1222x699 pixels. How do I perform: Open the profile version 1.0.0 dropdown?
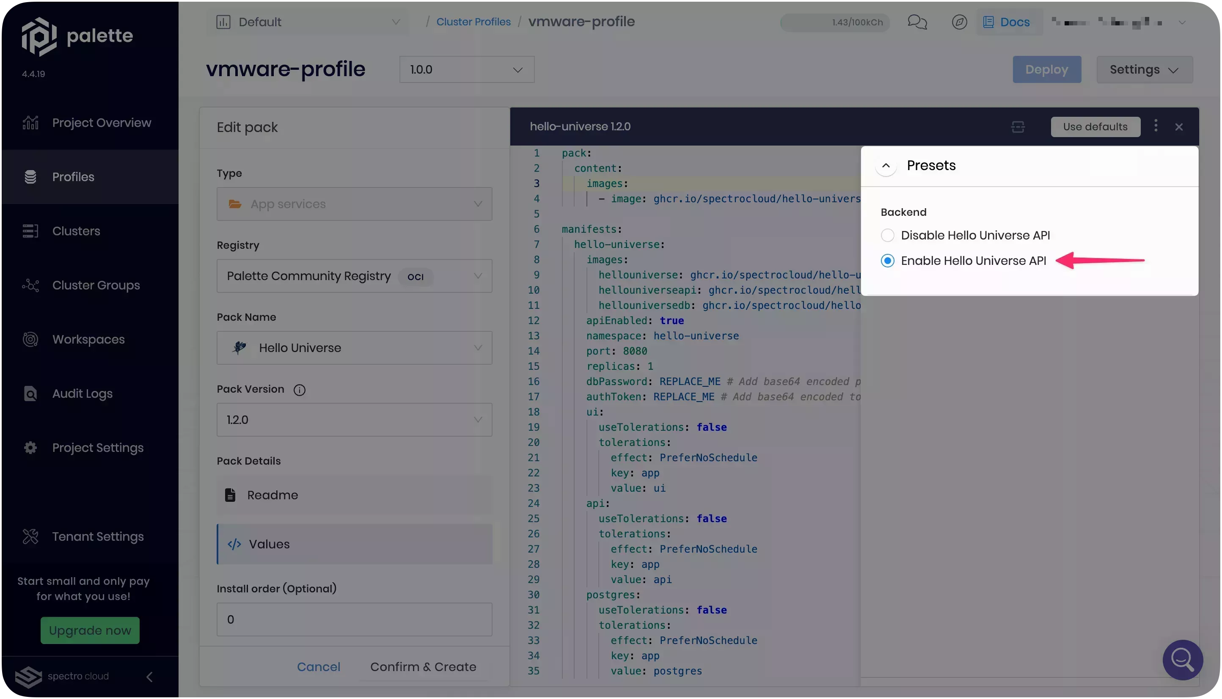point(467,69)
